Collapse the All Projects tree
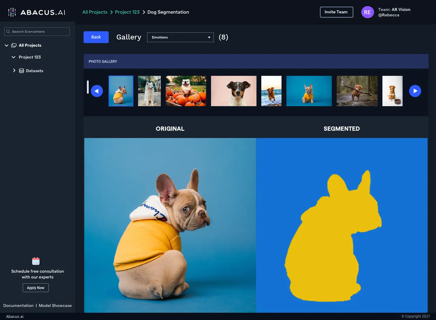The height and width of the screenshot is (320, 436). pos(6,45)
